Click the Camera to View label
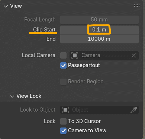 [87, 130]
